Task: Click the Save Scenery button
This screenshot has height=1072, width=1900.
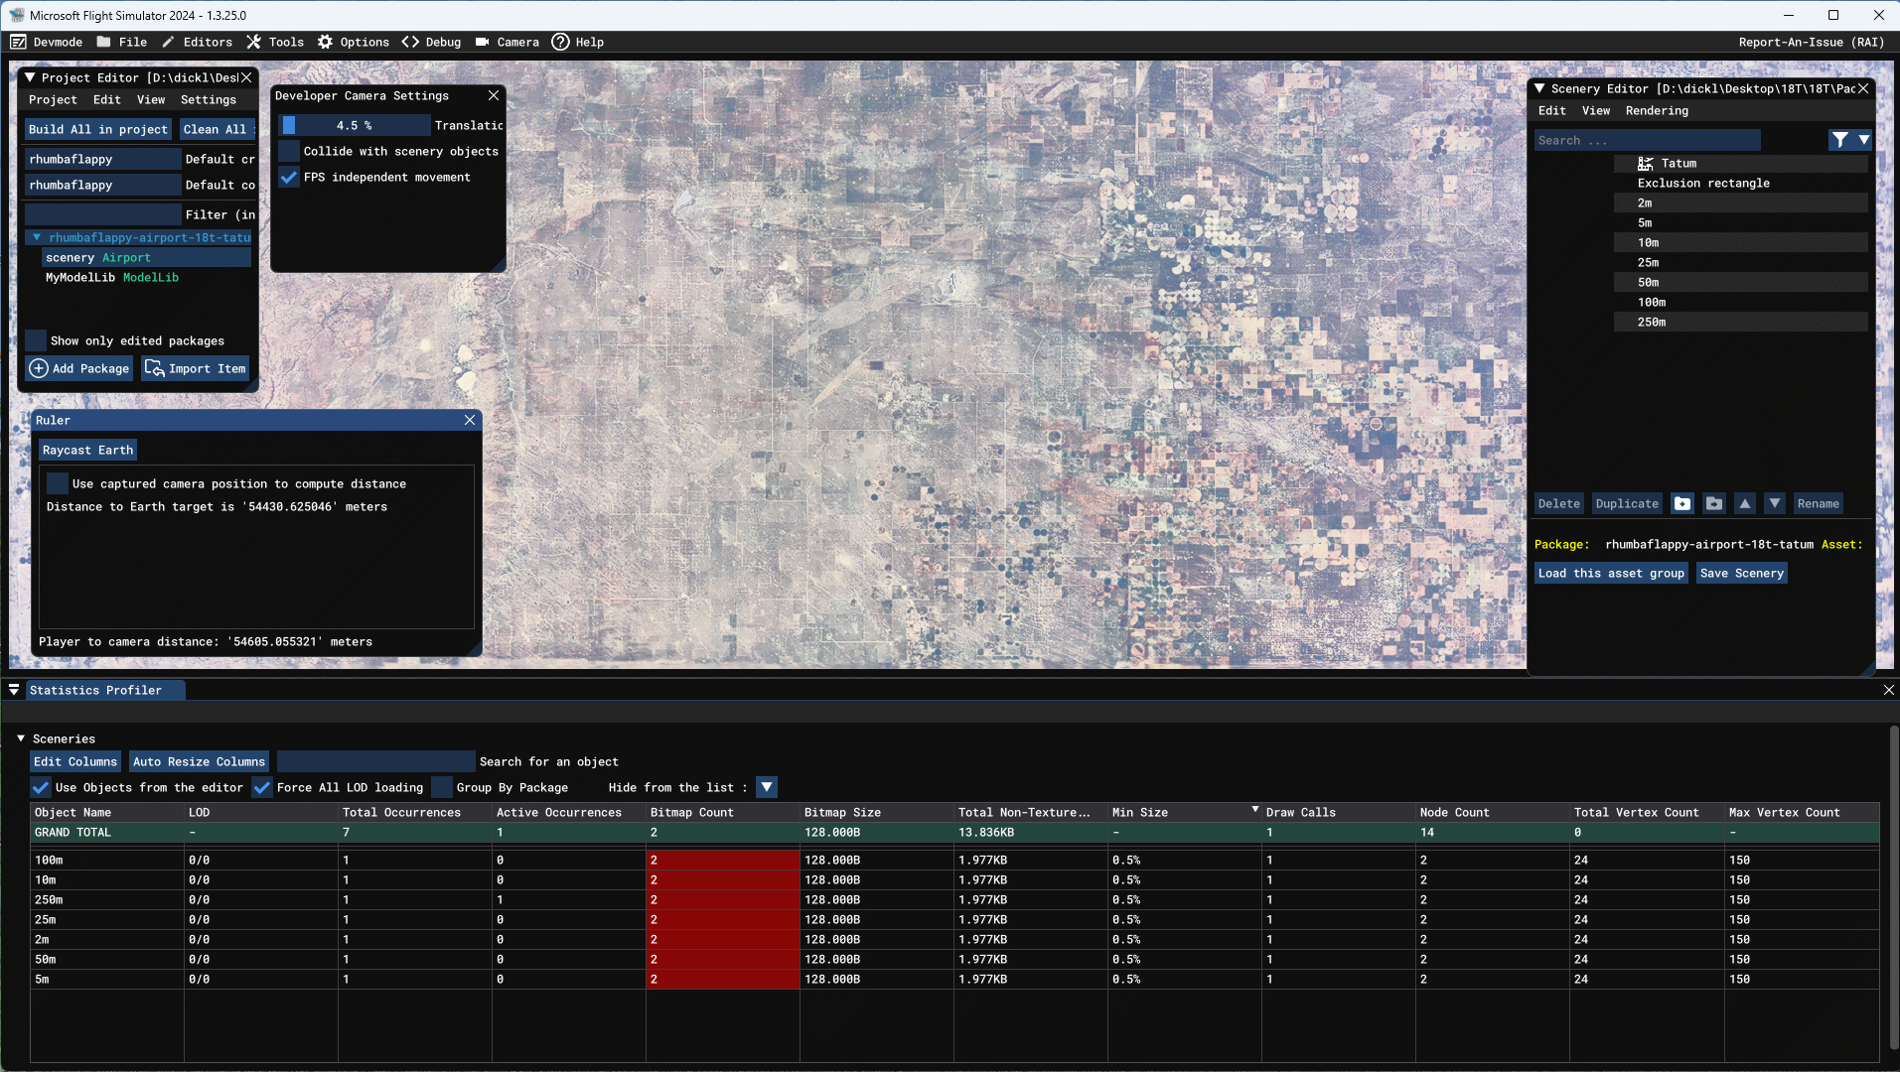Action: coord(1741,574)
